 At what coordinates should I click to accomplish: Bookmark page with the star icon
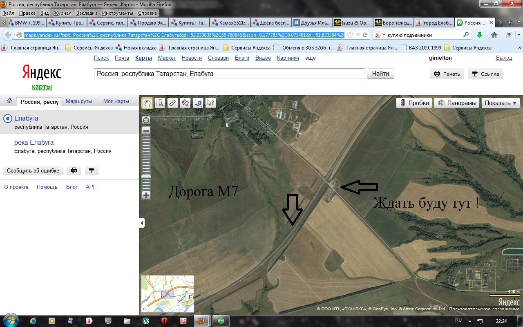coord(350,35)
